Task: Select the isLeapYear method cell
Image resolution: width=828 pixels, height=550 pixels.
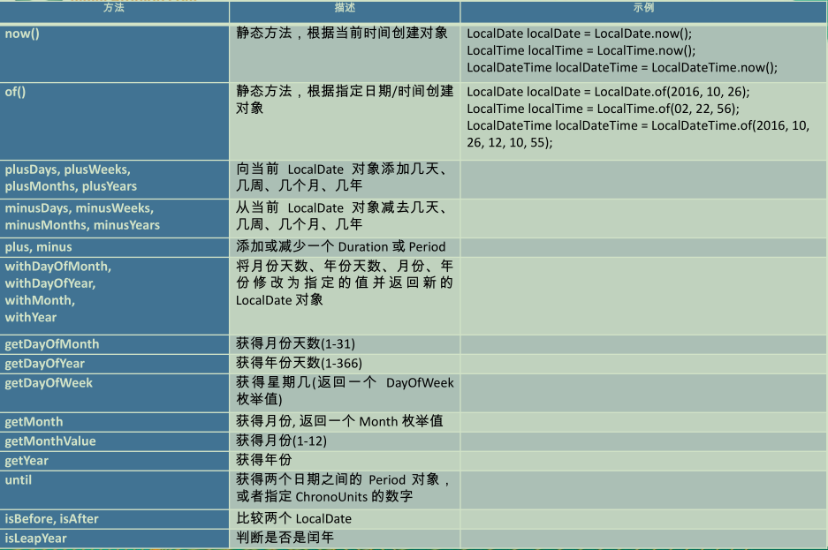Action: 115,539
